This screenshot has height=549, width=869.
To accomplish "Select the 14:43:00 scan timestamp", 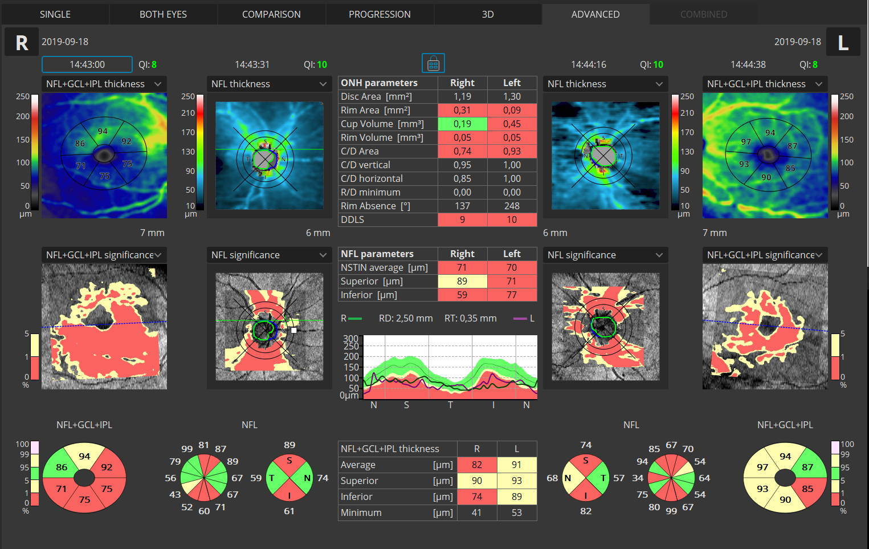I will tap(87, 64).
